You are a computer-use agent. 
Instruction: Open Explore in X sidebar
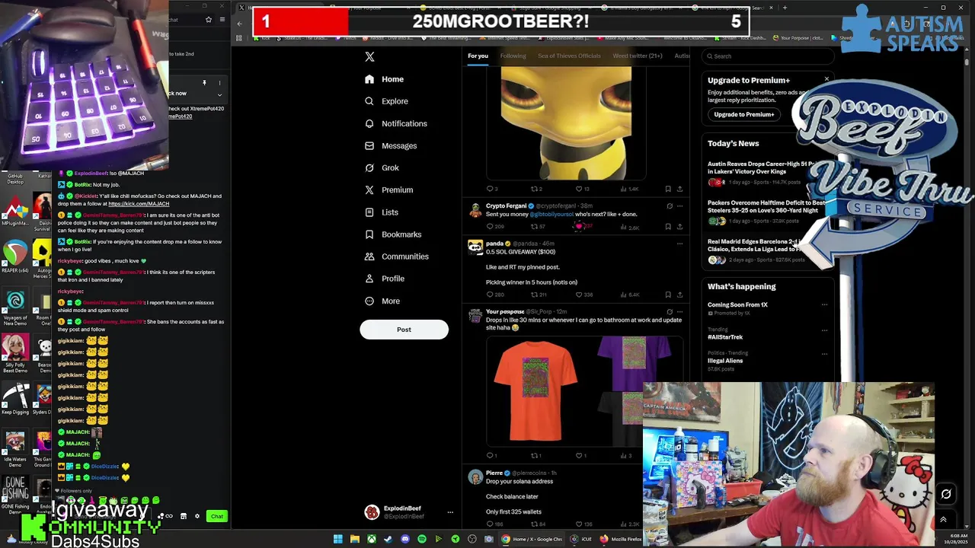[386, 101]
